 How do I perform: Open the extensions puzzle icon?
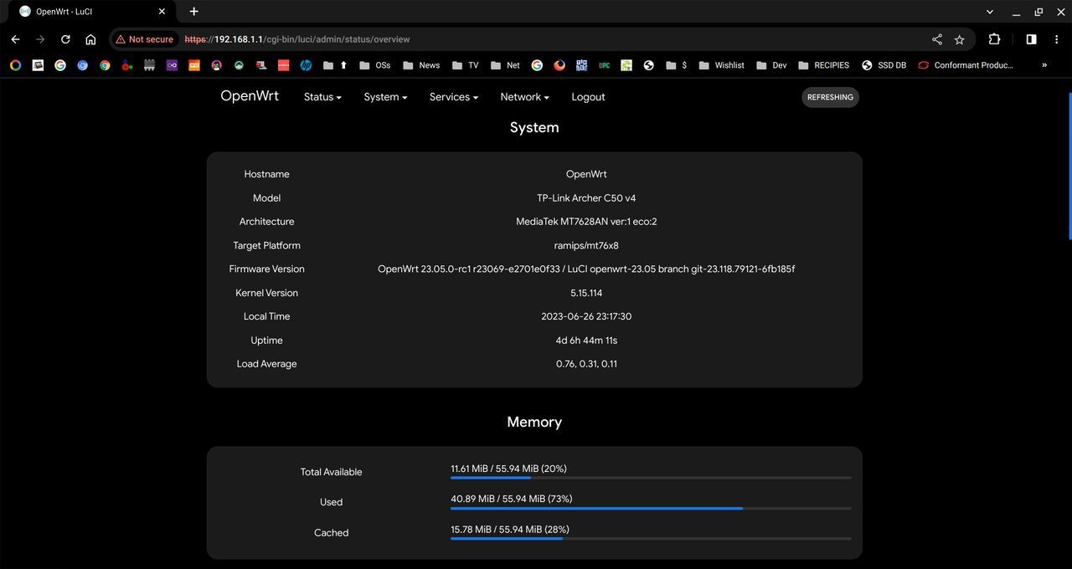(x=994, y=39)
